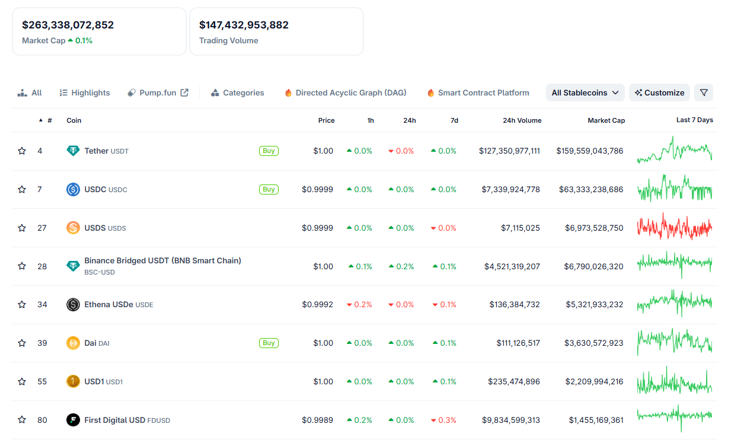
Task: Click the Customize button
Action: point(659,93)
